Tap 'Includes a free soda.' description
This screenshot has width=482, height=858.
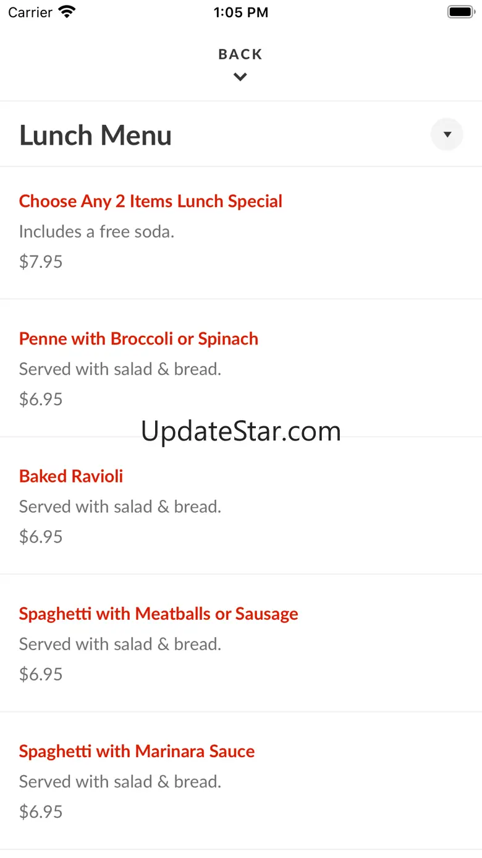coord(96,232)
